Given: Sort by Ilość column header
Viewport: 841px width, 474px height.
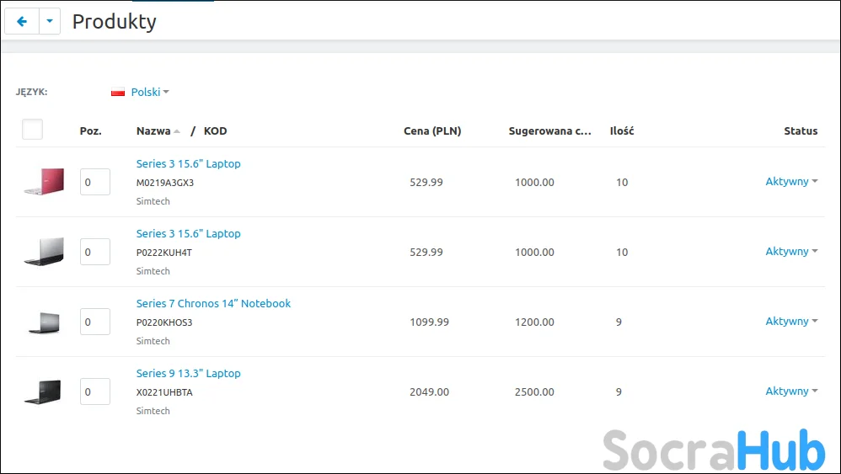Looking at the screenshot, I should (x=622, y=131).
